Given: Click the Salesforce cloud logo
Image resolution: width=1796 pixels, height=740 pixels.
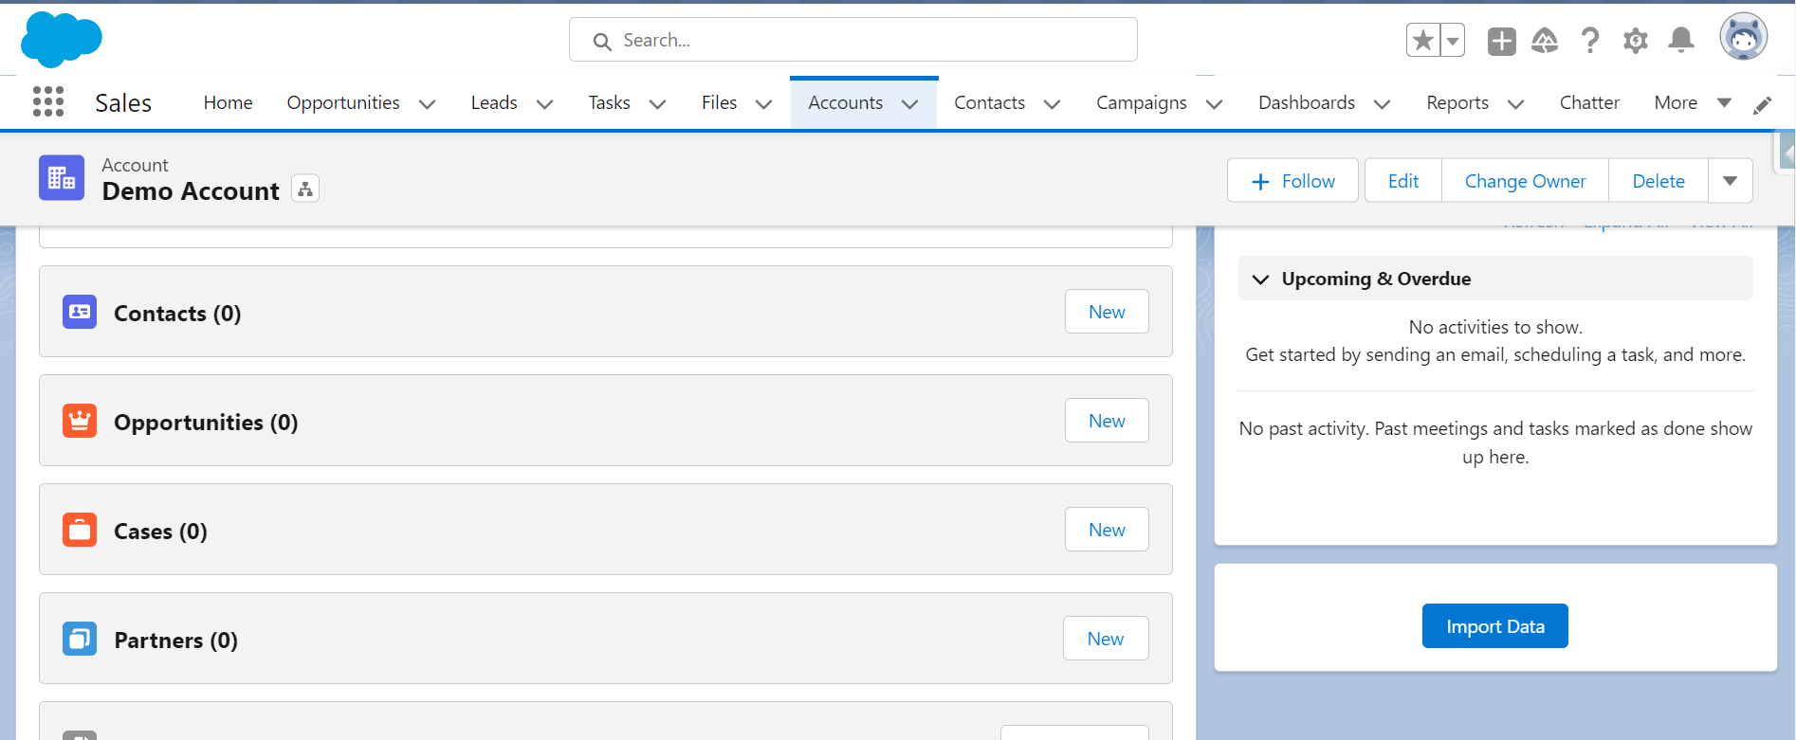Looking at the screenshot, I should pyautogui.click(x=62, y=39).
